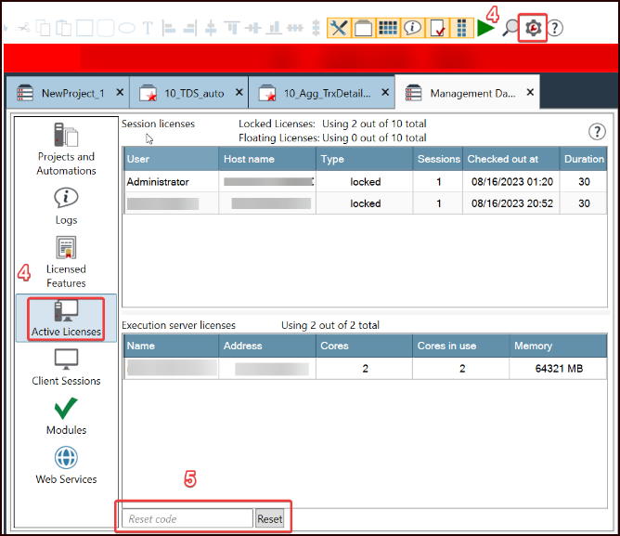
Task: Click the Reset button
Action: pyautogui.click(x=270, y=519)
